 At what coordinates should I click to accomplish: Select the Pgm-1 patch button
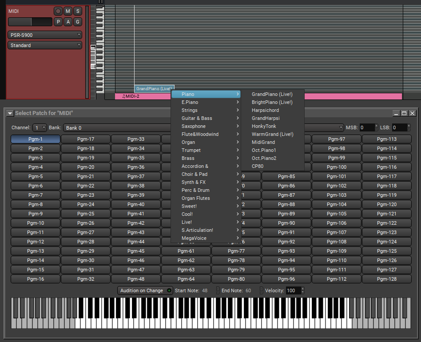[36, 139]
